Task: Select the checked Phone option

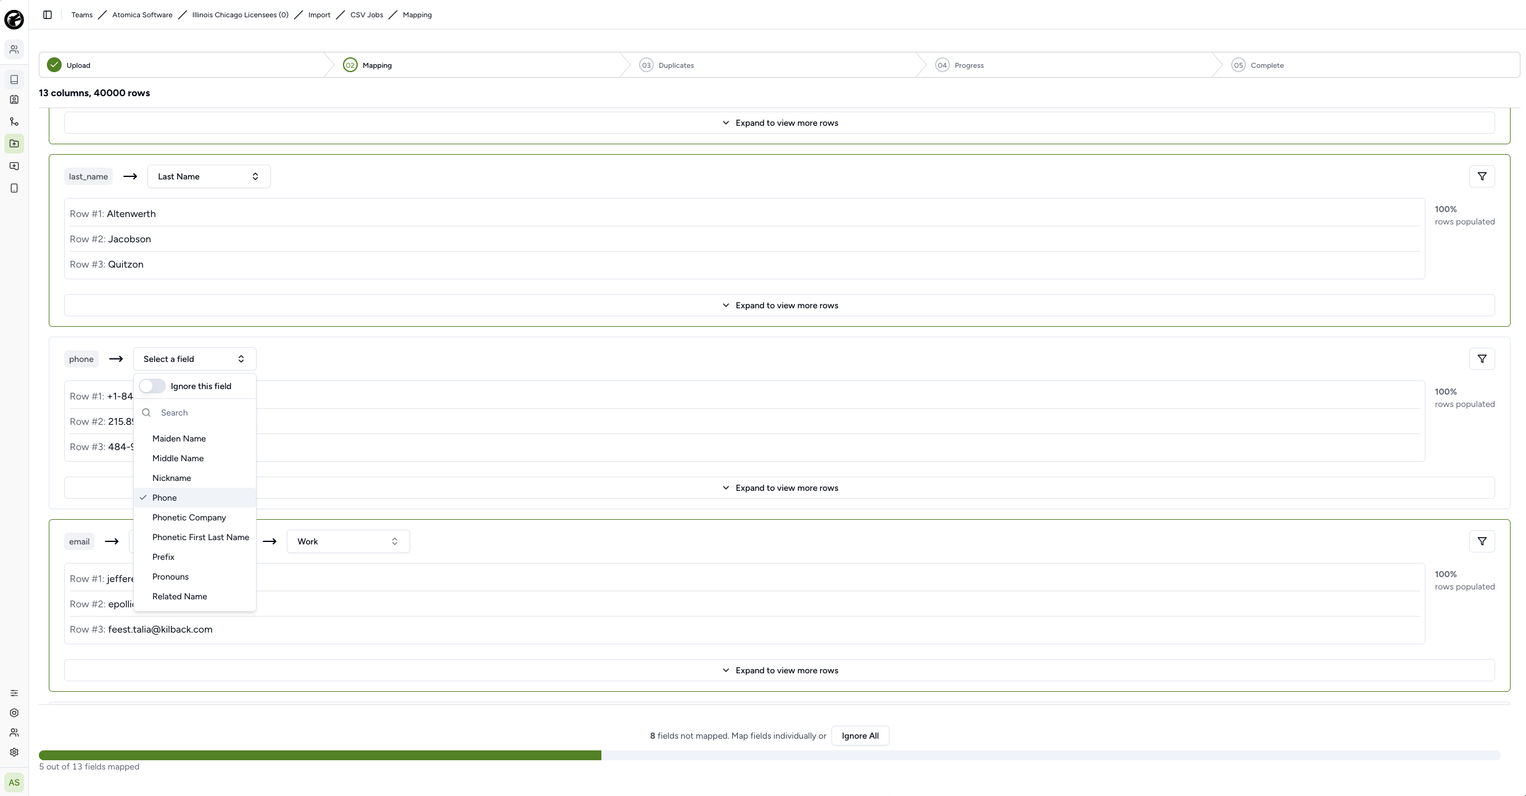Action: [194, 498]
